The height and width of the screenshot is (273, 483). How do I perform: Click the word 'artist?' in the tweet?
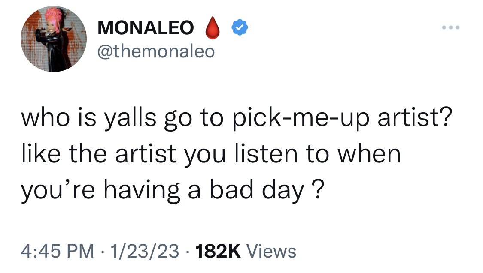point(415,118)
